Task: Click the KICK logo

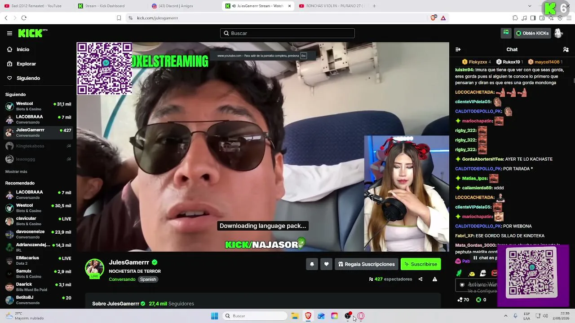Action: pos(32,33)
